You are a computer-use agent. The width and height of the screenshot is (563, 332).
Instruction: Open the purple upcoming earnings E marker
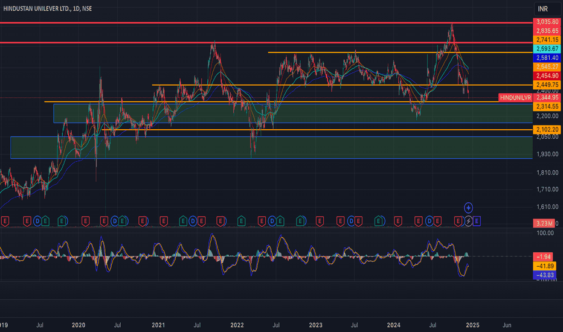coord(477,221)
